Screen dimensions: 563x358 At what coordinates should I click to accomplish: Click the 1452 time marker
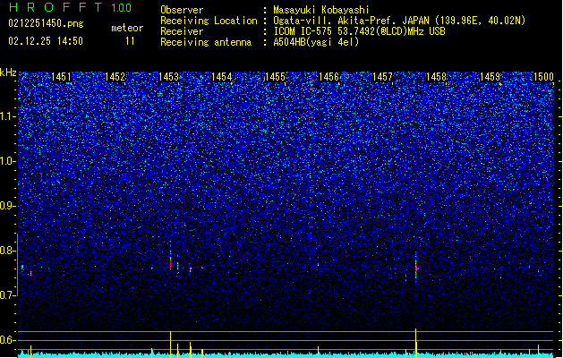(x=115, y=77)
